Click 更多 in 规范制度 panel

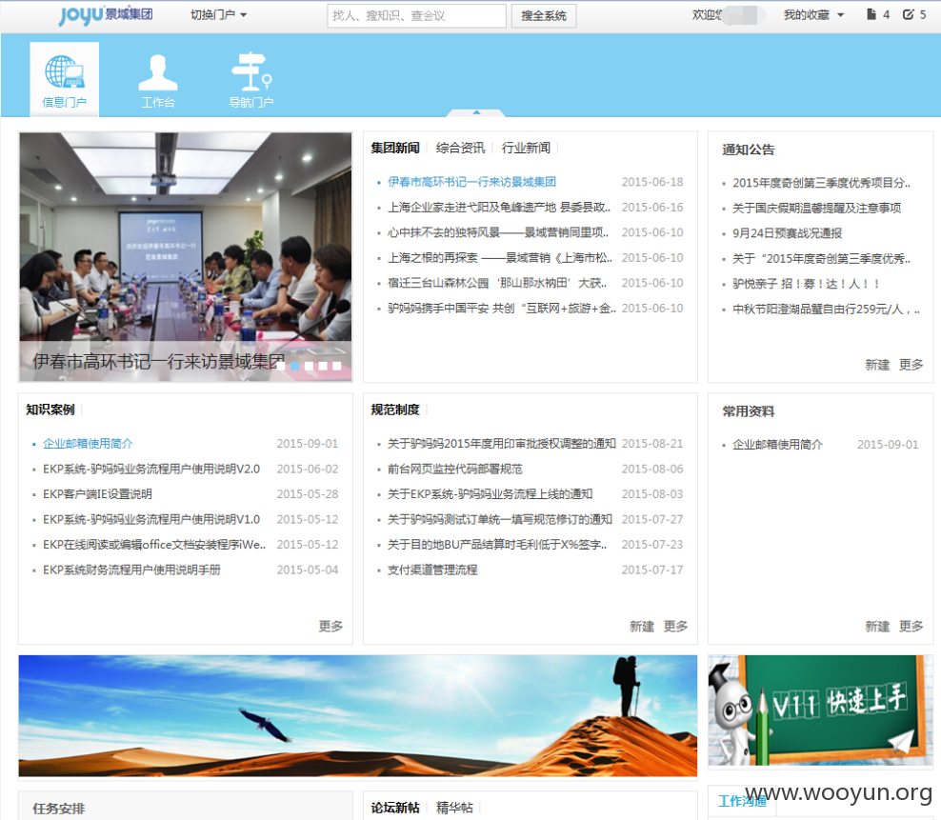point(675,626)
